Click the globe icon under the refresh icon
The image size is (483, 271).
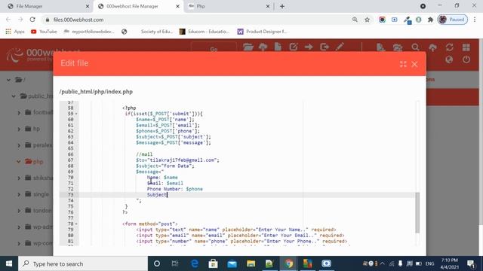tap(449, 59)
